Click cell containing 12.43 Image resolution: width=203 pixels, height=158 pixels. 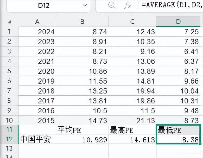pos(132,32)
